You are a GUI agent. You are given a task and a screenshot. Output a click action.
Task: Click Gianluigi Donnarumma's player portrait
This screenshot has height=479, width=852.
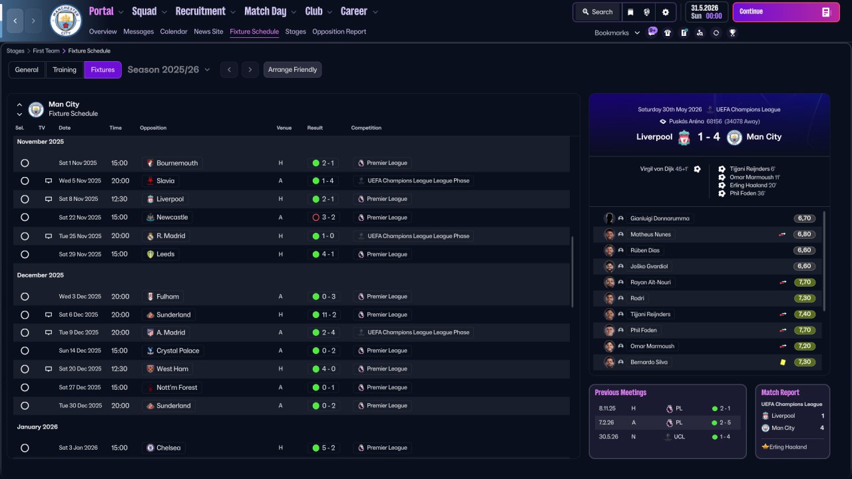click(609, 218)
